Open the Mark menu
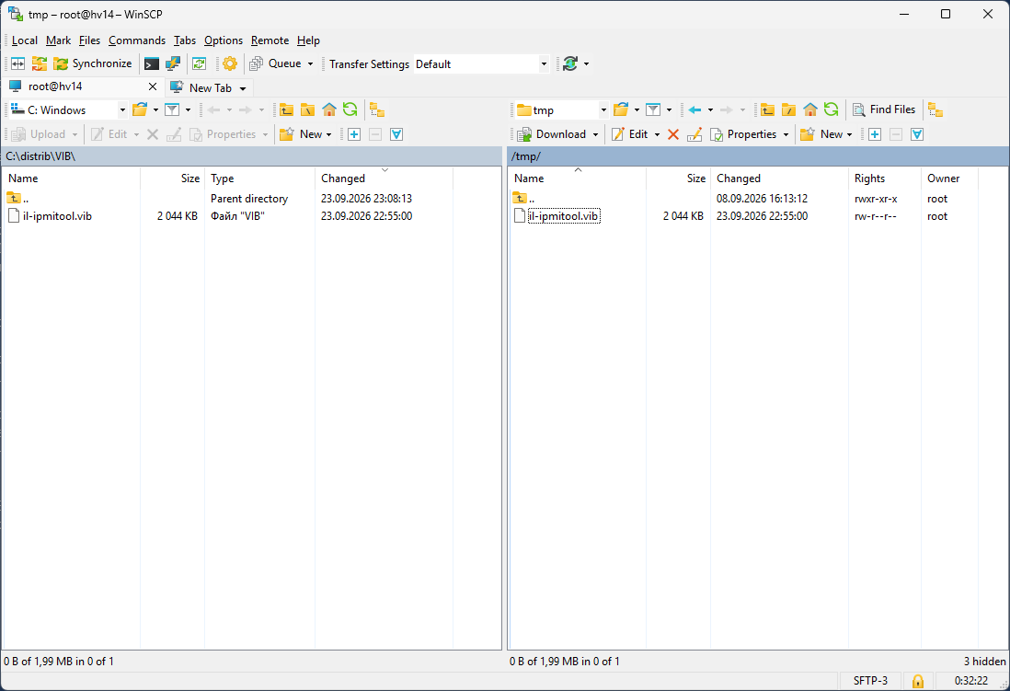Screen dimensions: 1010x691 (x=58, y=40)
